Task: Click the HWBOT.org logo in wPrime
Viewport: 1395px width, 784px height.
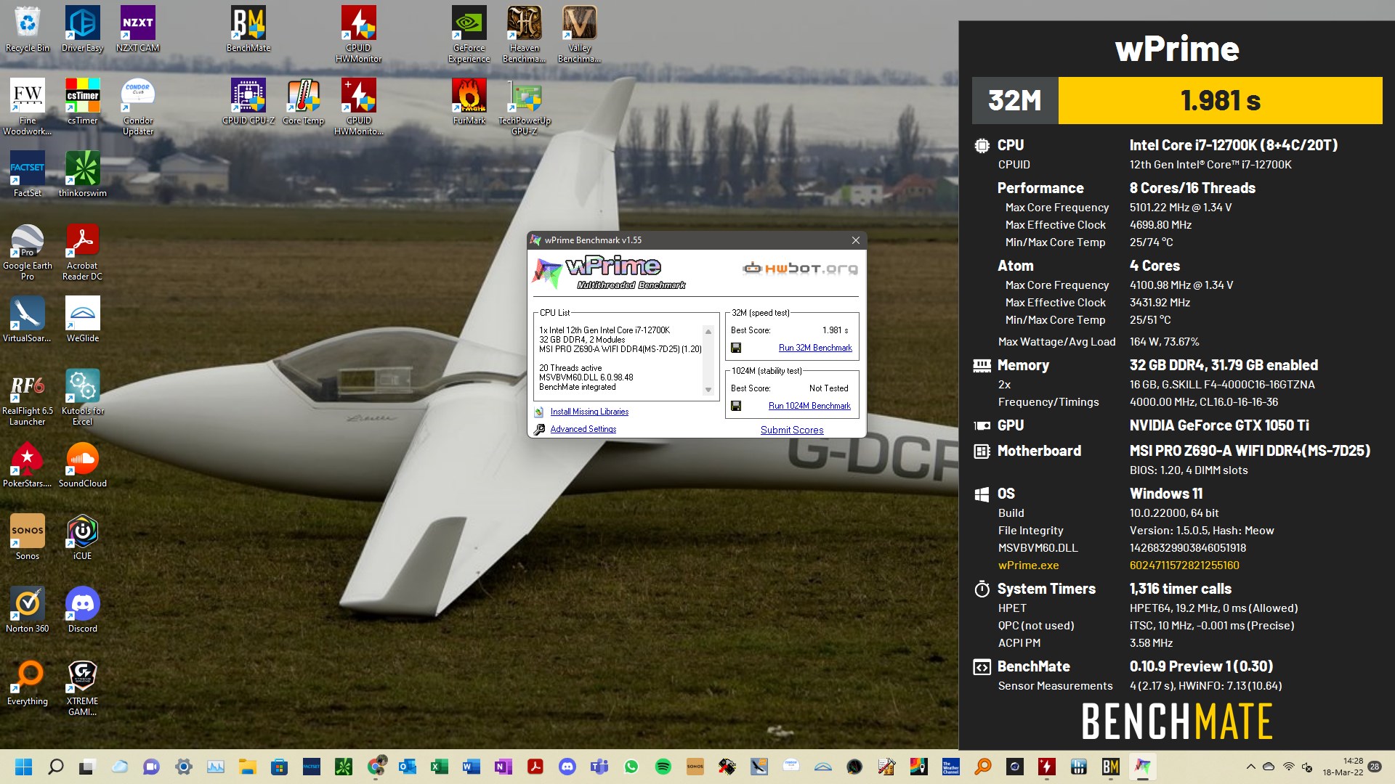Action: [x=800, y=269]
